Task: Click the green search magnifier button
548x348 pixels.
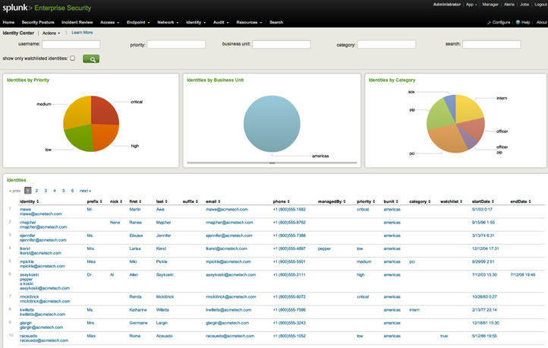Action: coord(91,59)
